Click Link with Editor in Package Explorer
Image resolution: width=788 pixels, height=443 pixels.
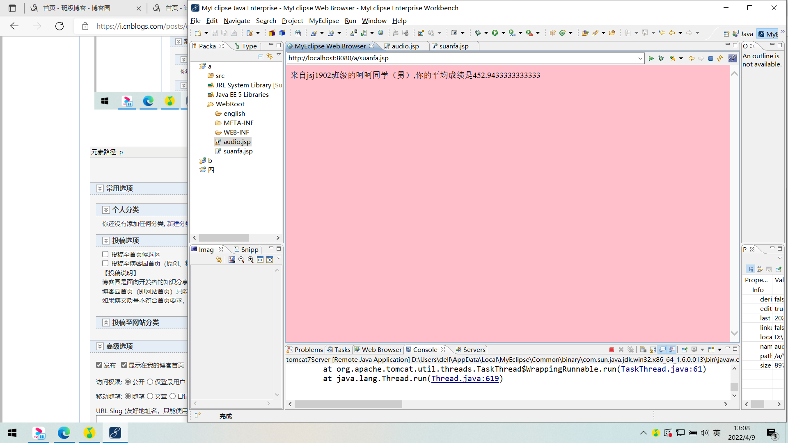pyautogui.click(x=270, y=56)
